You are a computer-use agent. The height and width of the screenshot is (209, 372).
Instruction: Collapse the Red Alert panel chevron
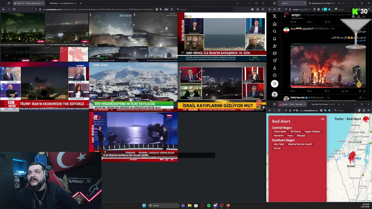pos(323,119)
